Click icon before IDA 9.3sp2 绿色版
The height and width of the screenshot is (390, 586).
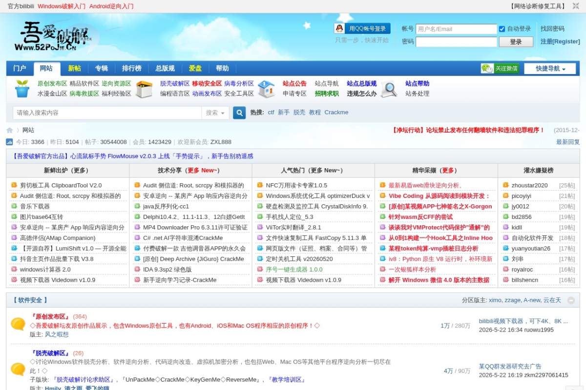tap(137, 270)
